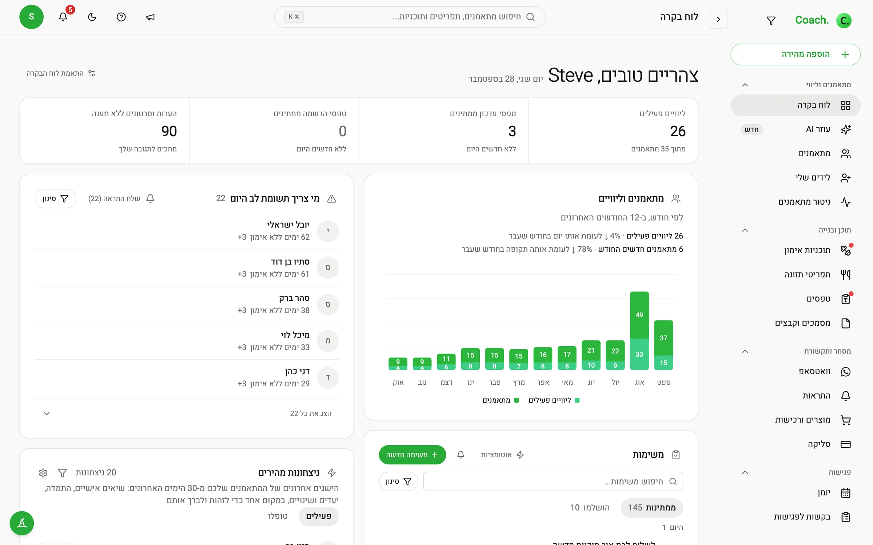This screenshot has height=545, width=873.
Task: Open the עוזר AI sidebar item
Action: click(x=795, y=129)
